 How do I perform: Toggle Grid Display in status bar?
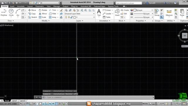coord(27,104)
